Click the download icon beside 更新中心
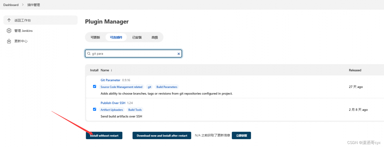The width and height of the screenshot is (384, 147). tap(9, 41)
